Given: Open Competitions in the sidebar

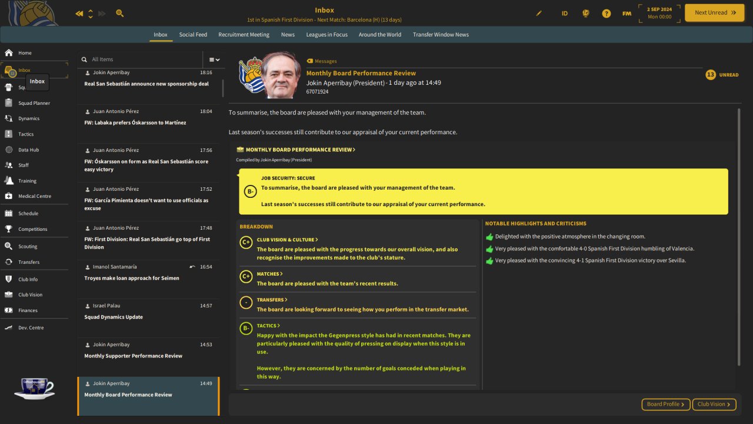Looking at the screenshot, I should point(34,229).
